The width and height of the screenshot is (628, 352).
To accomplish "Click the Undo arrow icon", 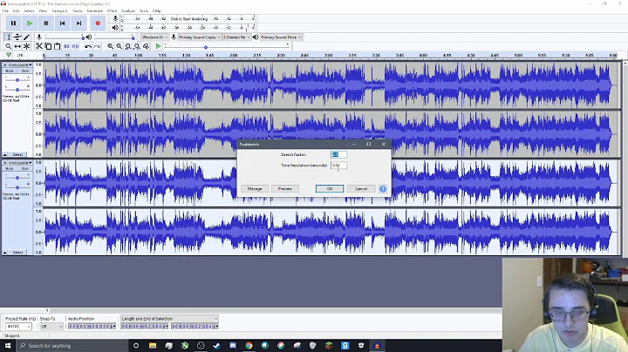I will (x=88, y=46).
